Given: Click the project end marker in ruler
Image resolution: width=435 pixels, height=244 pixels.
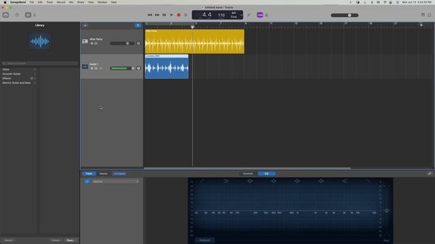Looking at the screenshot, I should tap(421, 25).
